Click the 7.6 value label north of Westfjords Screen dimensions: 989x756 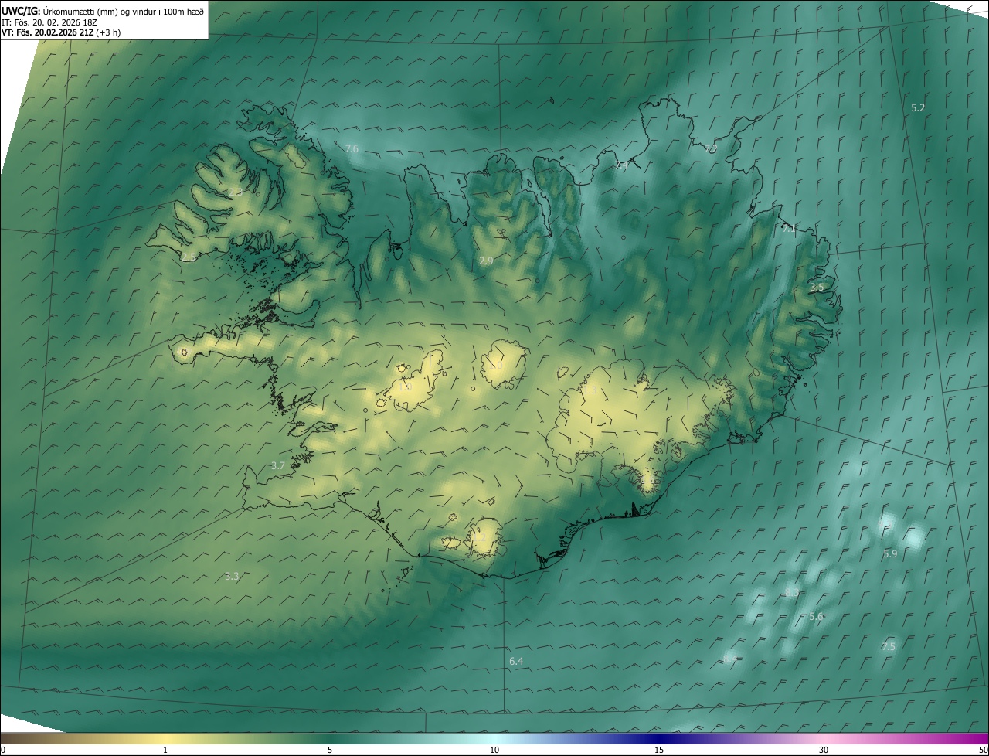(352, 148)
